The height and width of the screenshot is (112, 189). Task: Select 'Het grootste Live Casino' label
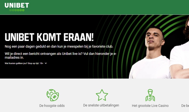[150, 106]
